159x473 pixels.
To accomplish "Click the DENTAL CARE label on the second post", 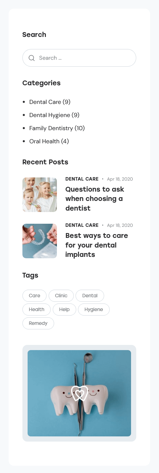I will [x=82, y=225].
